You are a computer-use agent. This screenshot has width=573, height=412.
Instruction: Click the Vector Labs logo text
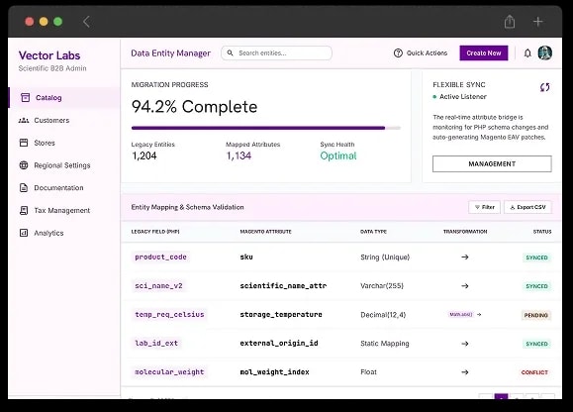pyautogui.click(x=49, y=55)
